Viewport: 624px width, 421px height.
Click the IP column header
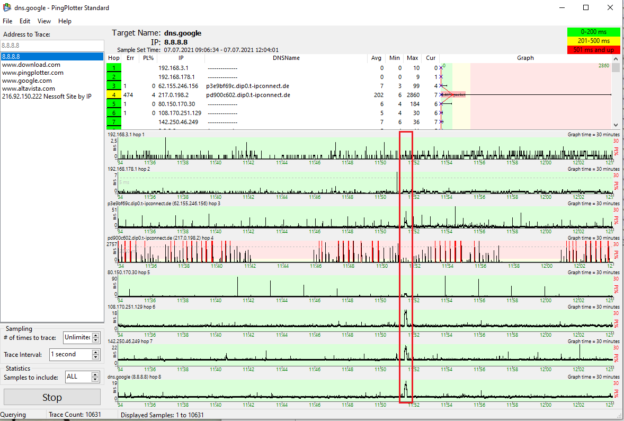tap(181, 58)
